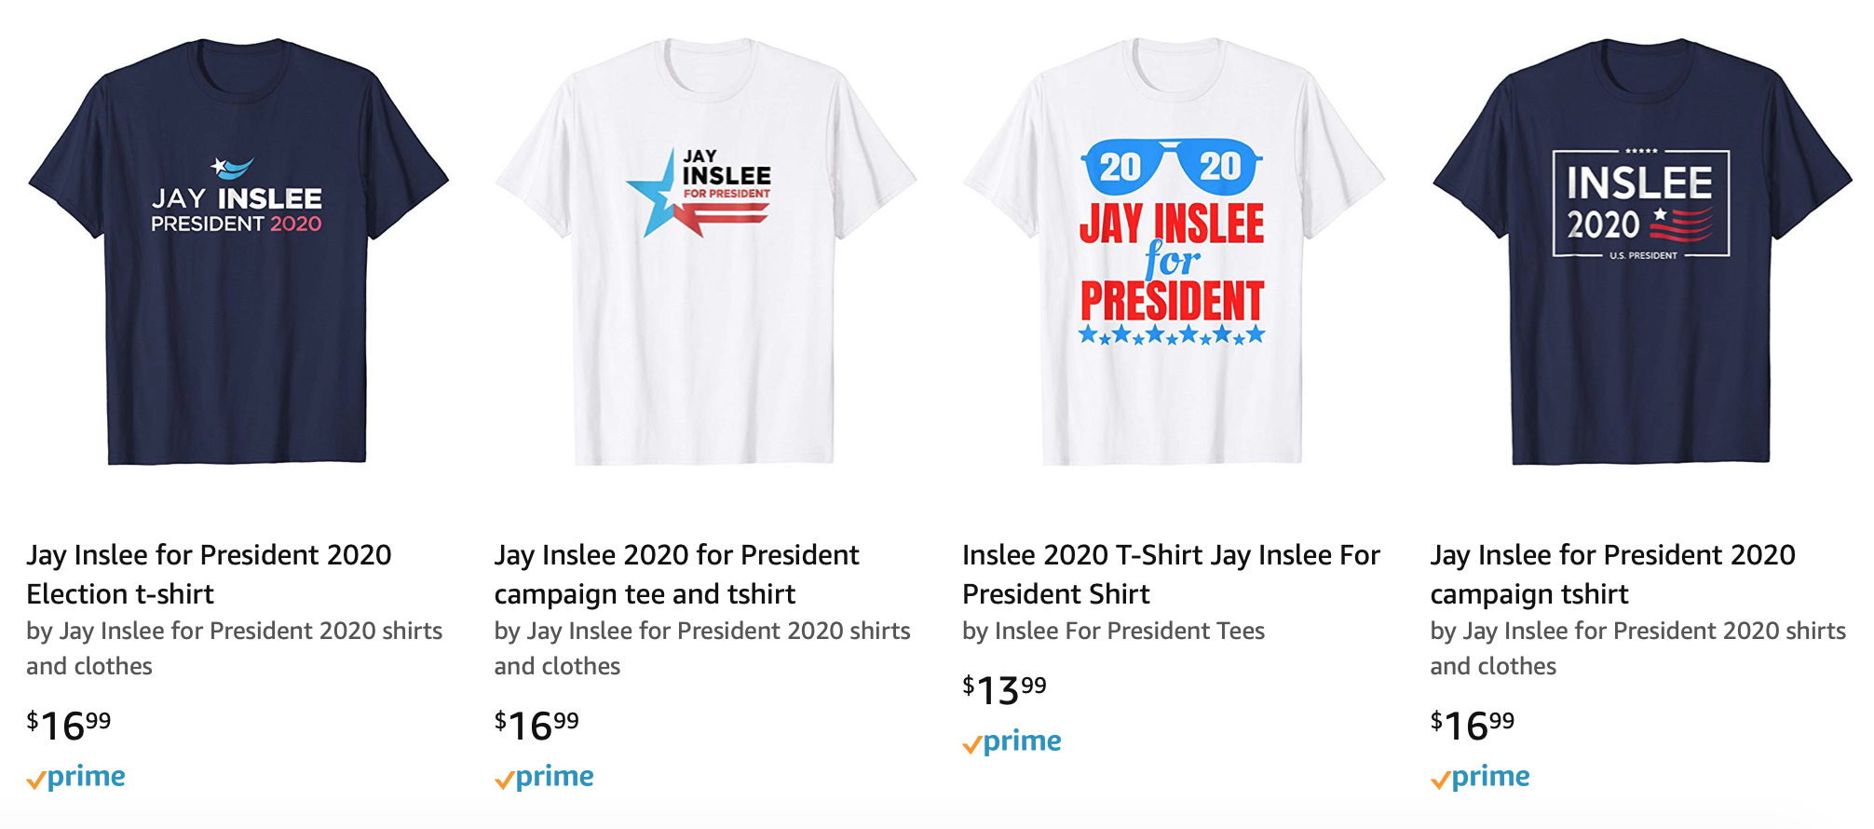Click the $13.99 price
The image size is (1874, 829).
(x=1005, y=689)
